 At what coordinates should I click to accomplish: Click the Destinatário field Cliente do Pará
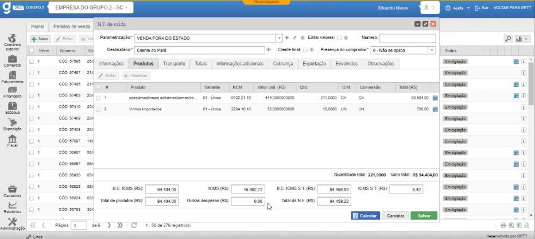[200, 50]
